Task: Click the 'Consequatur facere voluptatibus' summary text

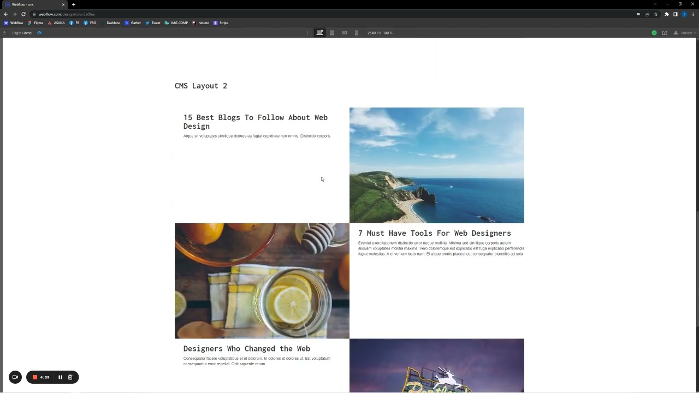Action: tap(257, 361)
